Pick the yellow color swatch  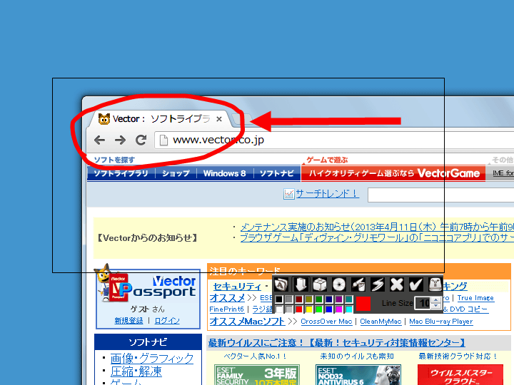point(309,309)
